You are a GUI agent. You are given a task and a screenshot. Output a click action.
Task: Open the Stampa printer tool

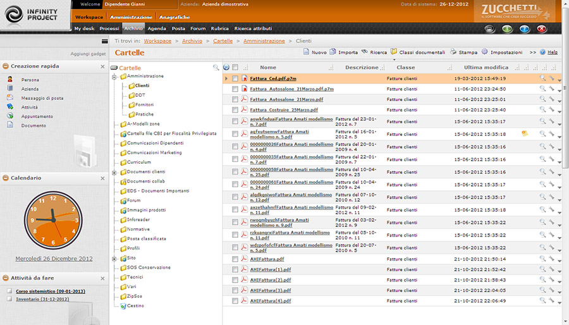pyautogui.click(x=453, y=52)
